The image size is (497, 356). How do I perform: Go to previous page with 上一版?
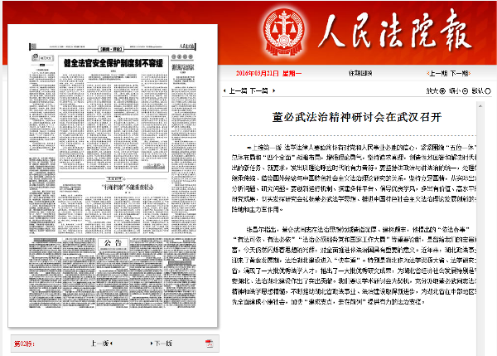[99, 343]
